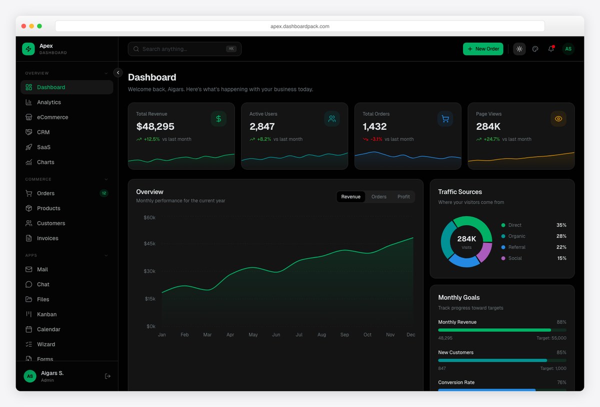This screenshot has height=407, width=600.
Task: Open Mail envelope sidebar item
Action: click(x=67, y=269)
